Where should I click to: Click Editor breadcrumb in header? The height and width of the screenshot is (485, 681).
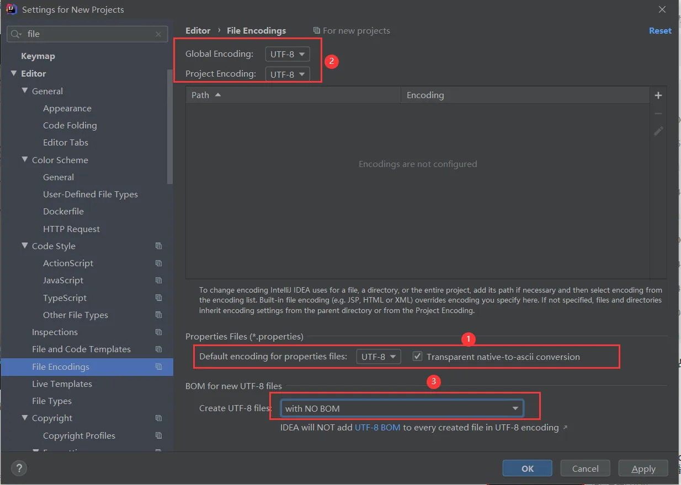click(198, 31)
